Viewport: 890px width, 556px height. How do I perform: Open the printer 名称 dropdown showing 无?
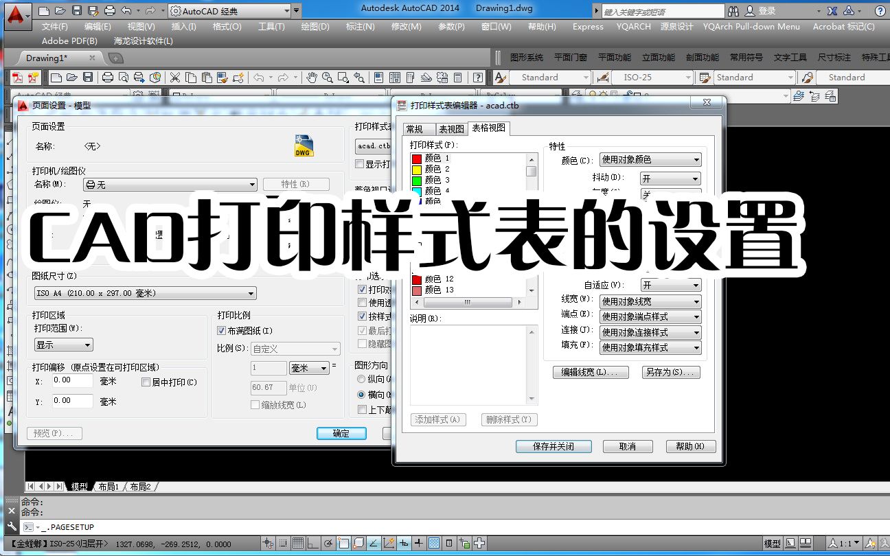point(170,185)
